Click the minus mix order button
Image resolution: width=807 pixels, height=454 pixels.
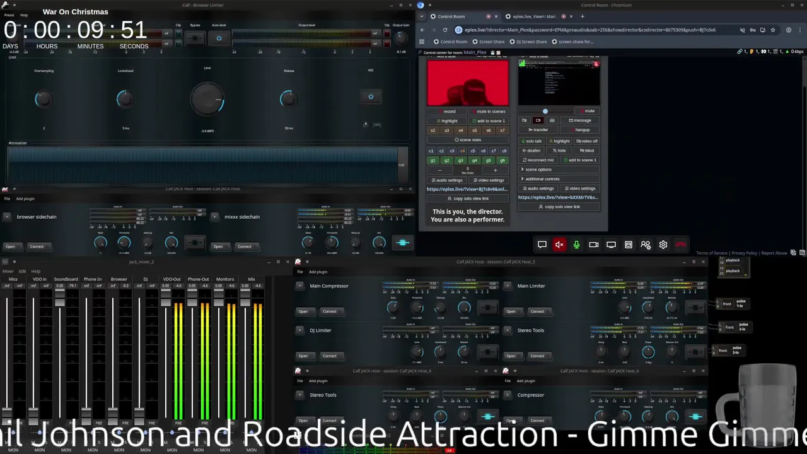click(x=440, y=170)
